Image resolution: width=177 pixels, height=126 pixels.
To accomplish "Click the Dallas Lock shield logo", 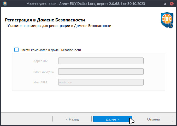I will coord(167,20).
